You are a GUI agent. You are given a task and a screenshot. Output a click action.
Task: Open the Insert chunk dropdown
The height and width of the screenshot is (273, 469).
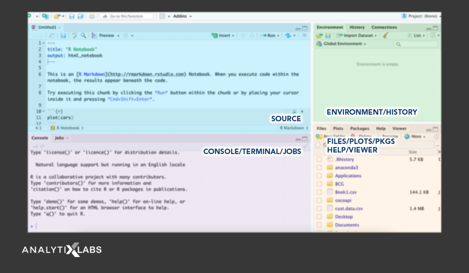[x=223, y=36]
